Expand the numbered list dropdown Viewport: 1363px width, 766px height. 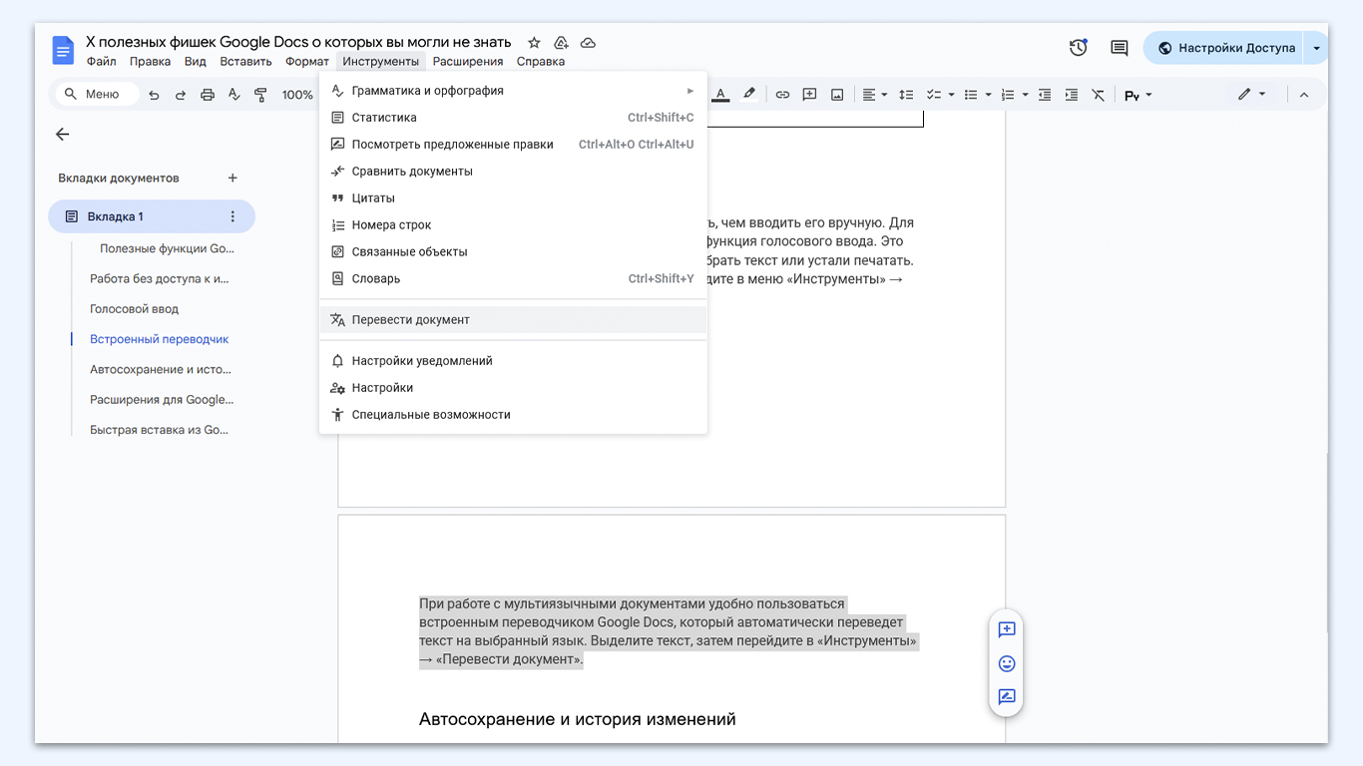(1025, 95)
